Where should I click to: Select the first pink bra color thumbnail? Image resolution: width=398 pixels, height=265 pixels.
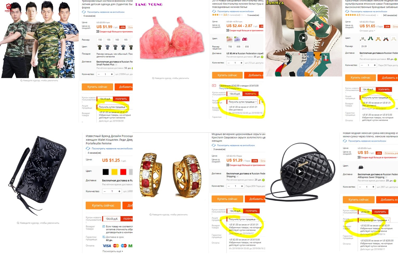[229, 39]
